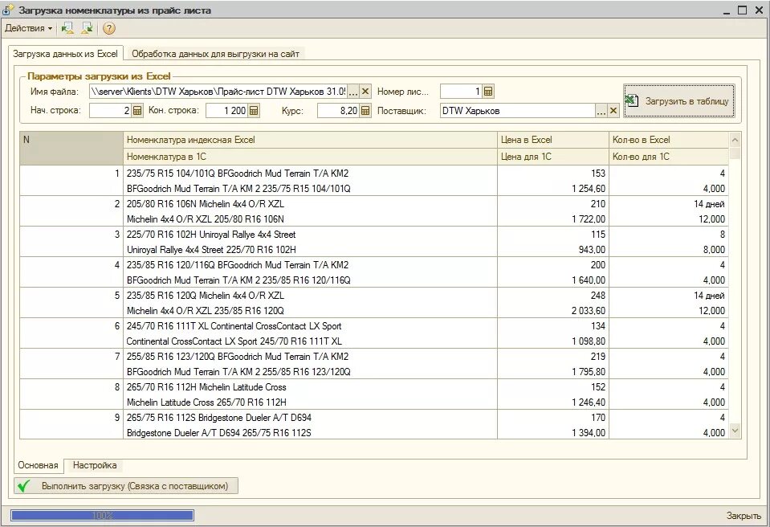Click the Закрыть button
The image size is (770, 527).
[x=744, y=516]
